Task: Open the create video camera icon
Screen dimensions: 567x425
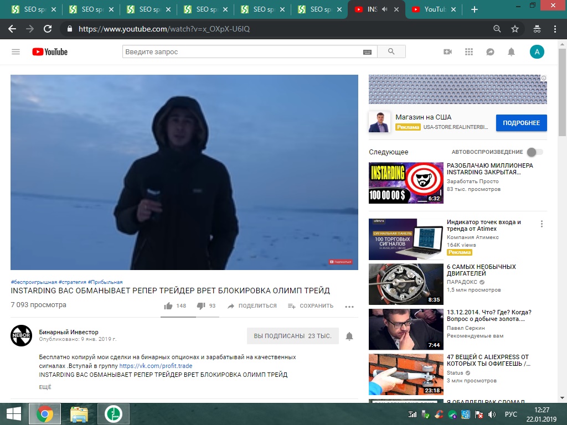Action: pyautogui.click(x=447, y=51)
